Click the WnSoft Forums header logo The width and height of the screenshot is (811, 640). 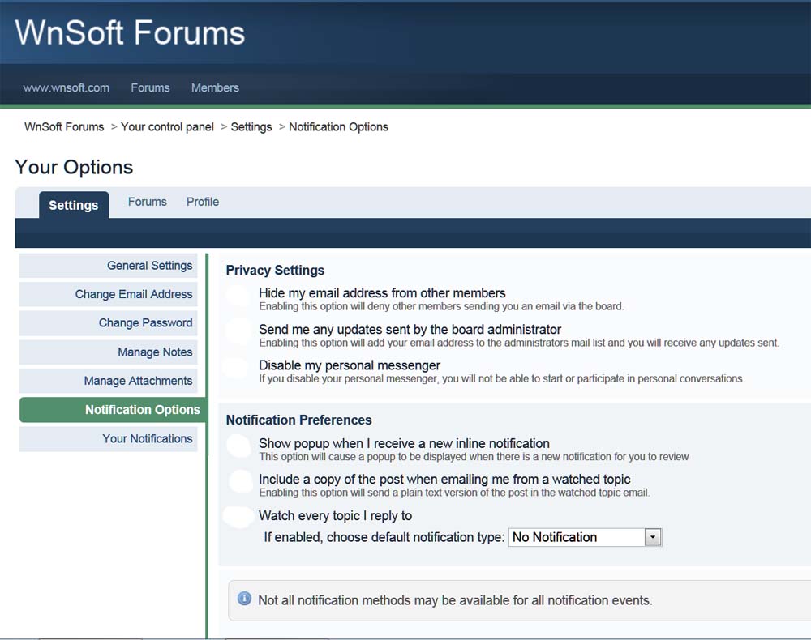(x=130, y=33)
